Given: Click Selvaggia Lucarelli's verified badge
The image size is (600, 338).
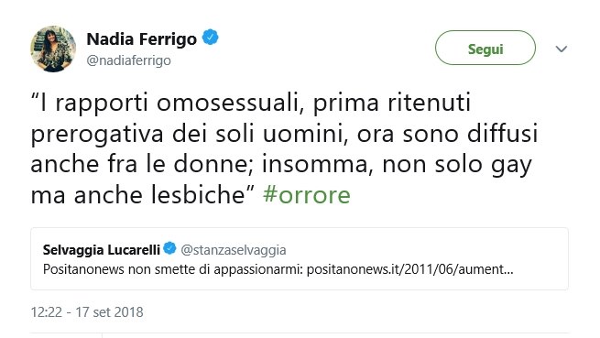Looking at the screenshot, I should (169, 248).
